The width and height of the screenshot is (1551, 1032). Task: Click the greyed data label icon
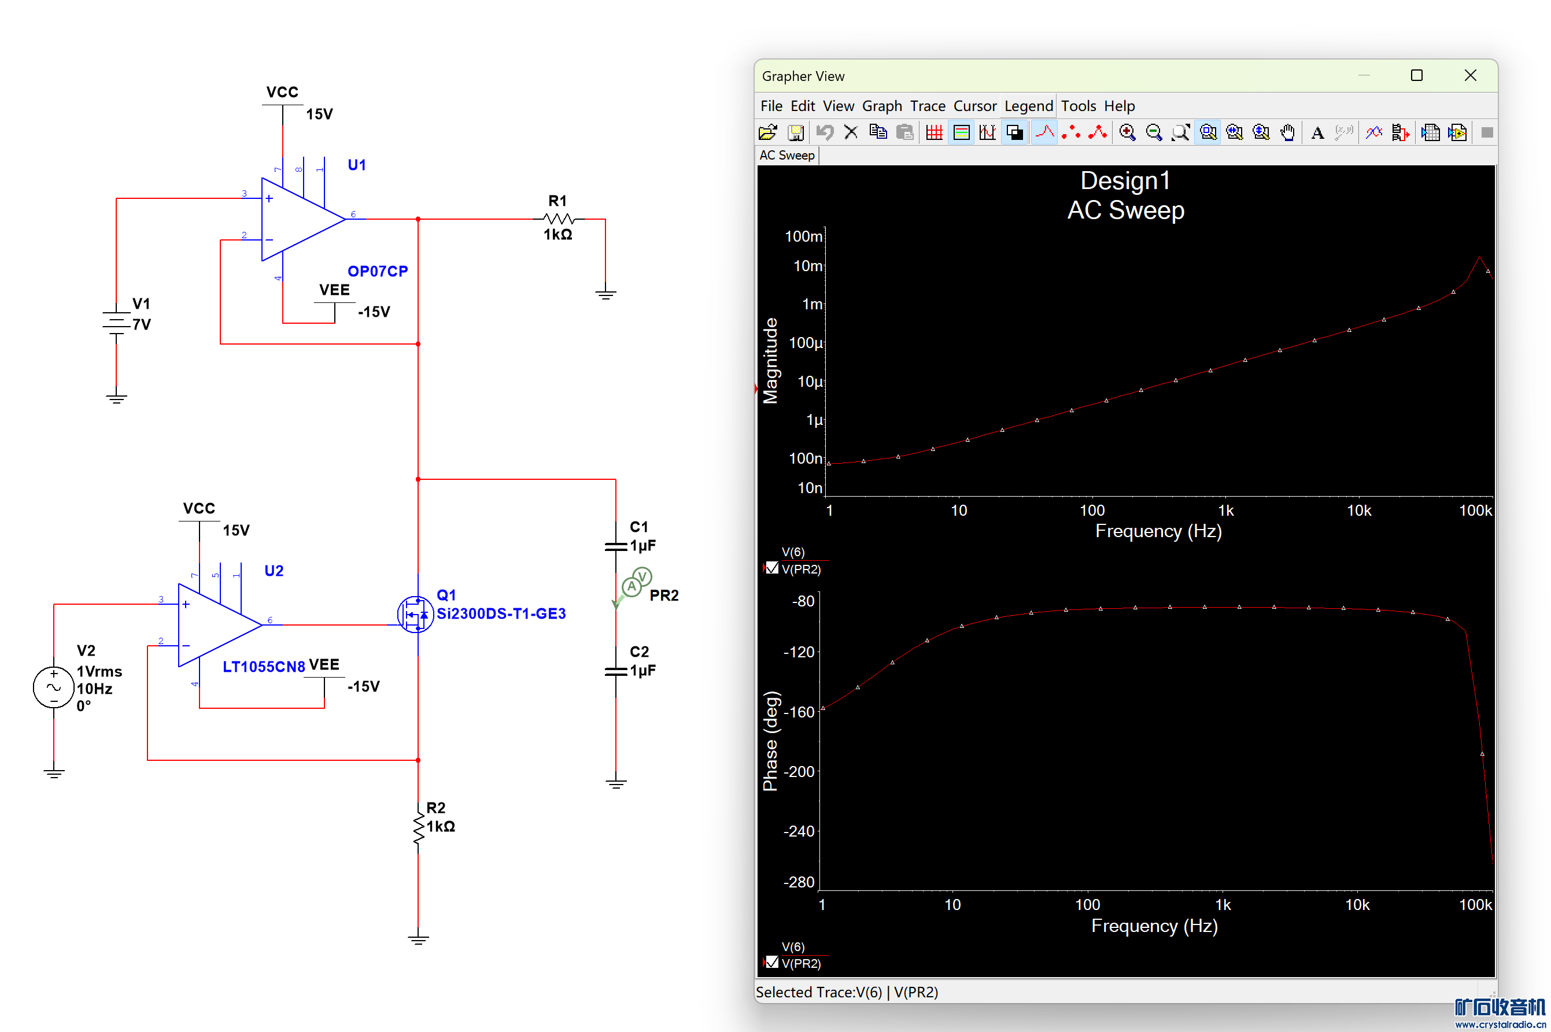(x=1343, y=133)
